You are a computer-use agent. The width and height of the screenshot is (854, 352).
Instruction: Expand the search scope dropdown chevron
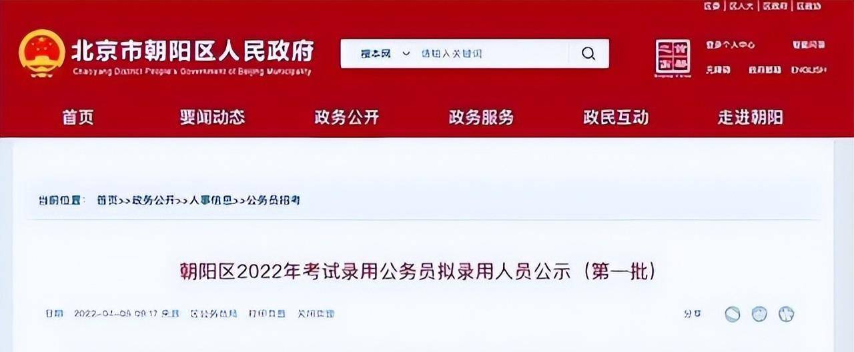click(x=406, y=53)
